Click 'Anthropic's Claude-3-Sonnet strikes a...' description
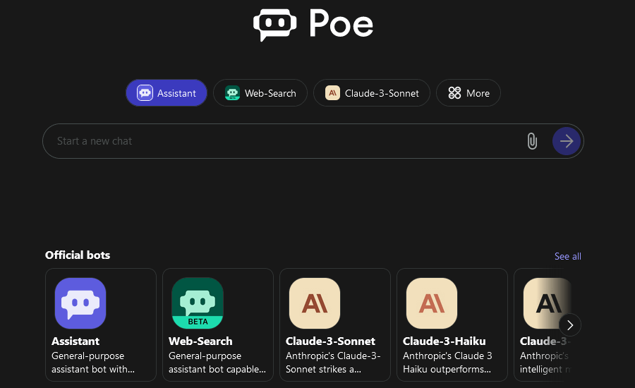Viewport: 635px width, 388px height. [x=333, y=363]
